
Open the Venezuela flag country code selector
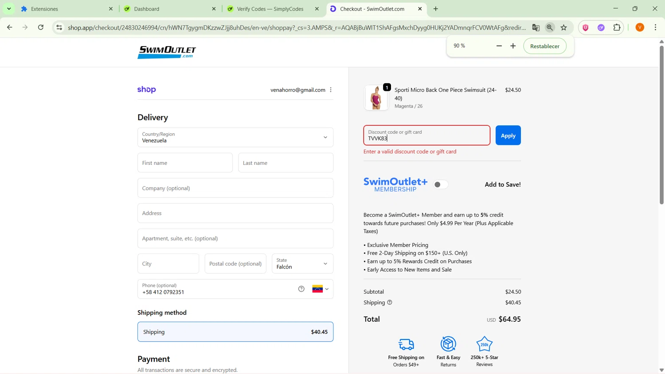(x=321, y=289)
